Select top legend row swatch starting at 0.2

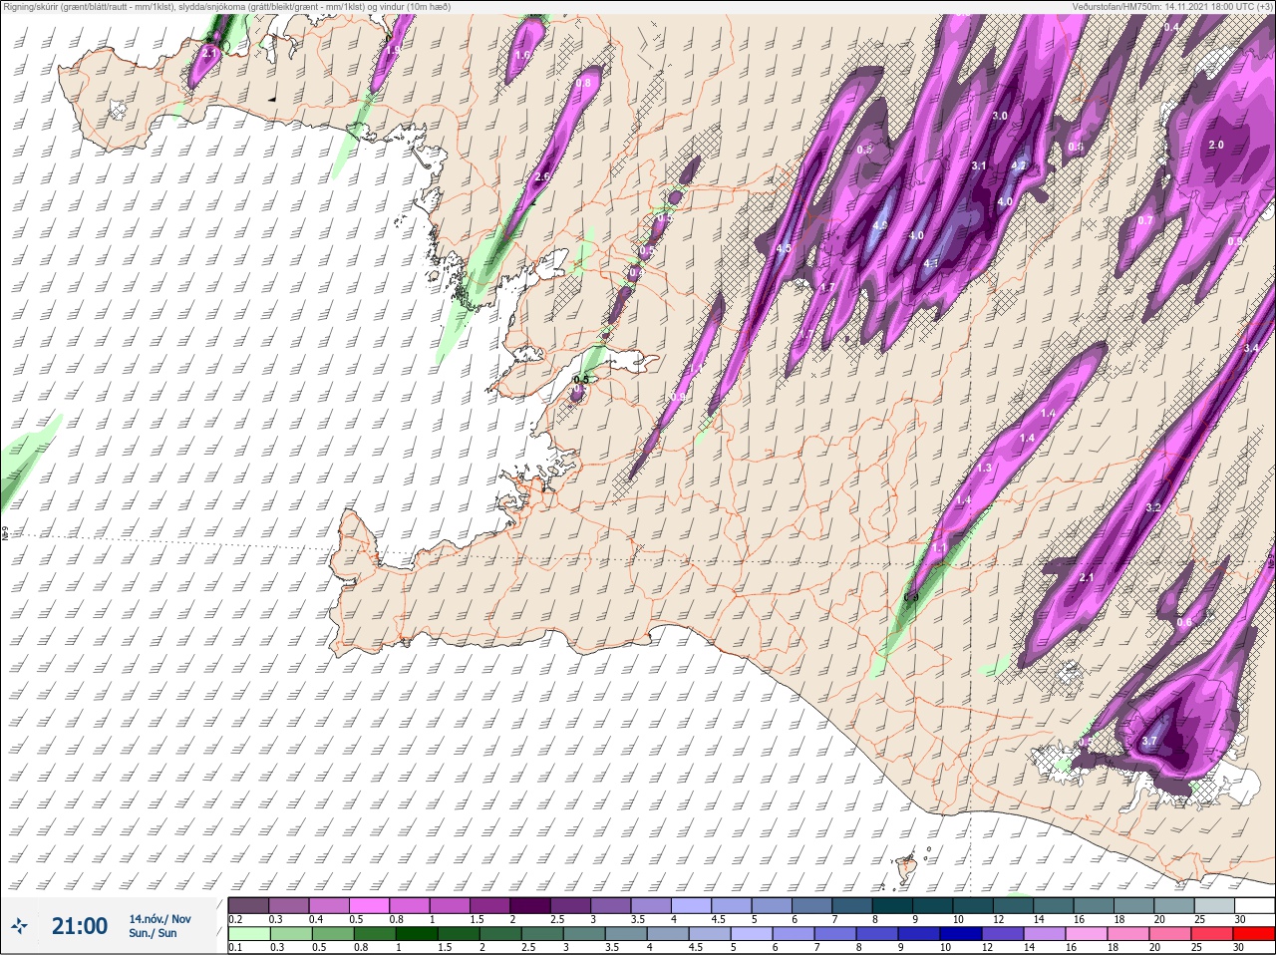[x=249, y=905]
